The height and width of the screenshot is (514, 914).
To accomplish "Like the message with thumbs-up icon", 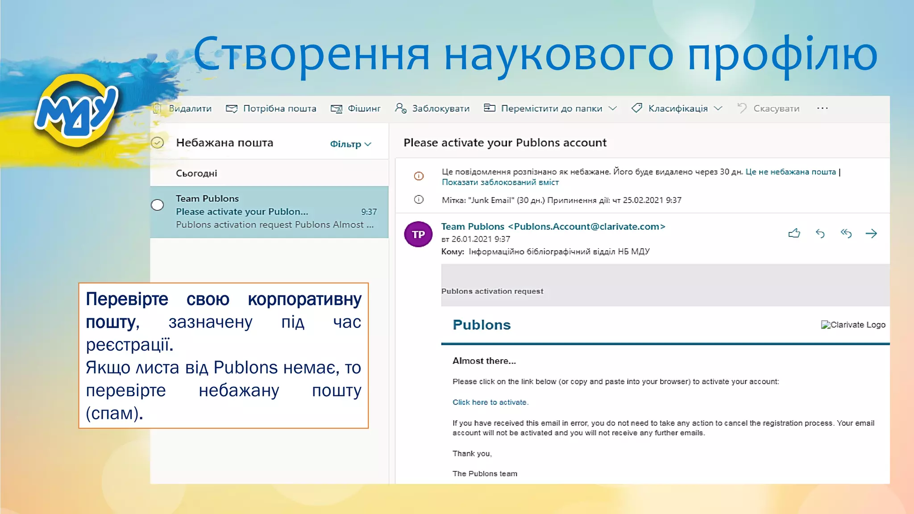I will [794, 233].
